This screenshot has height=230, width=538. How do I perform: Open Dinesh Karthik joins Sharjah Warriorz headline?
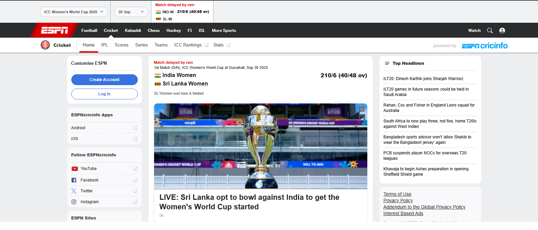point(423,79)
